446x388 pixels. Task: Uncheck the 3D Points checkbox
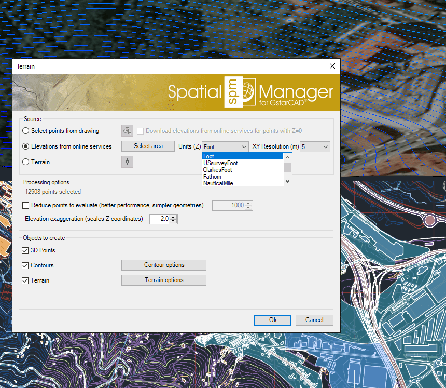[26, 250]
